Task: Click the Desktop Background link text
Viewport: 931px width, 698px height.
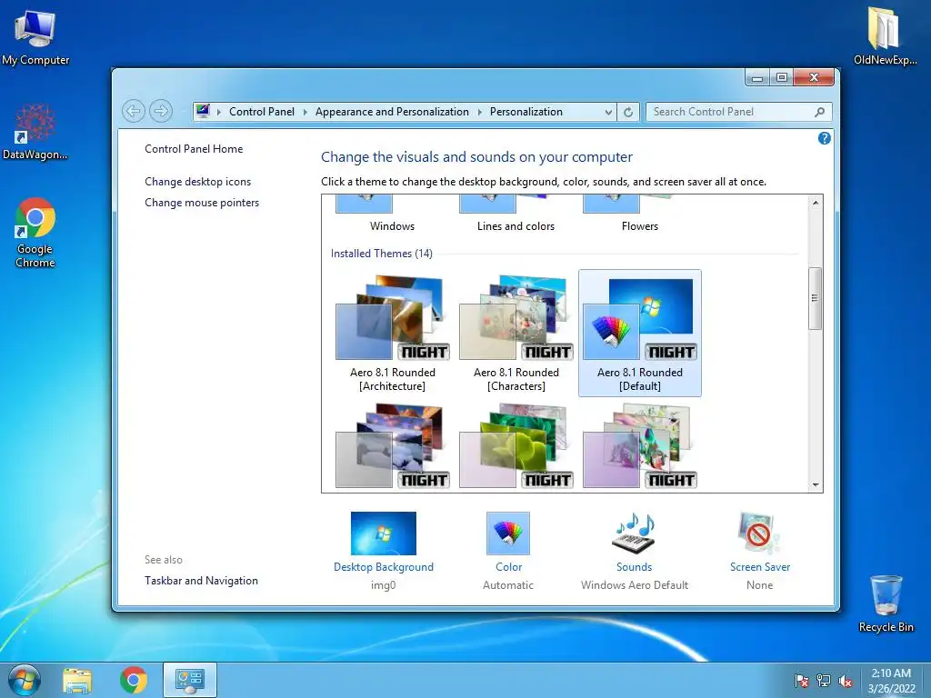Action: [x=384, y=567]
